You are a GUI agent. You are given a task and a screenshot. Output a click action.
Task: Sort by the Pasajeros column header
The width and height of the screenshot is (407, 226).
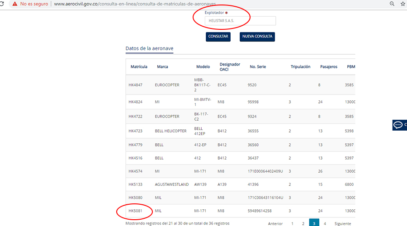[x=329, y=67]
